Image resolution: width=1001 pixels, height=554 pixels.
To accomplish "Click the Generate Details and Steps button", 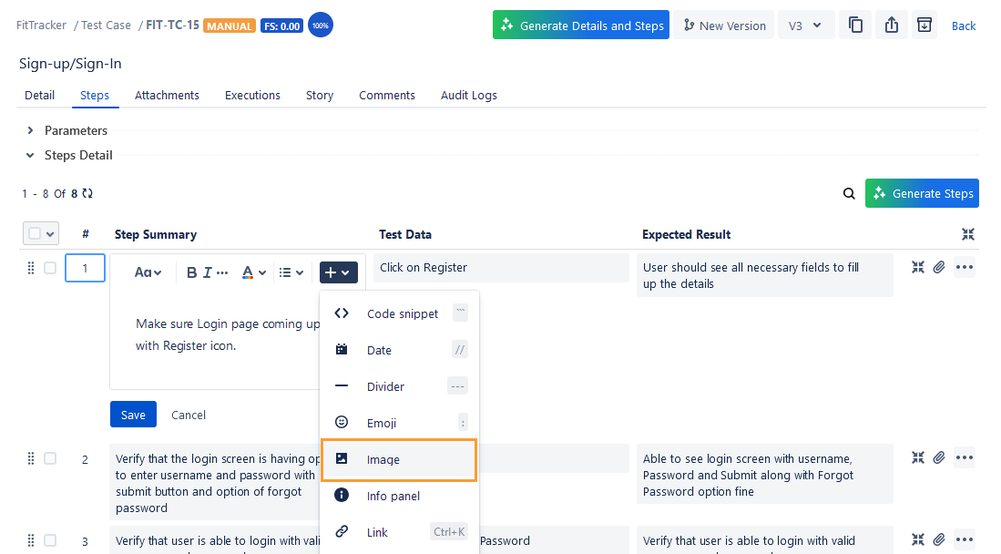I will 580,25.
